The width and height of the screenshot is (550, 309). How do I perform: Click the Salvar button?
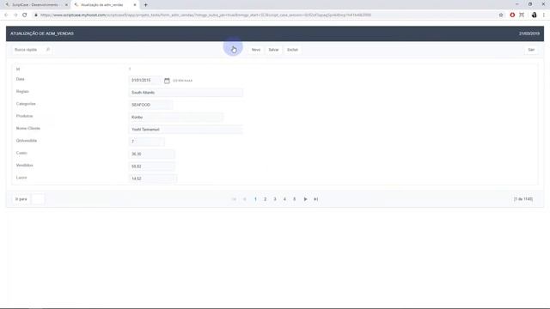pos(273,50)
